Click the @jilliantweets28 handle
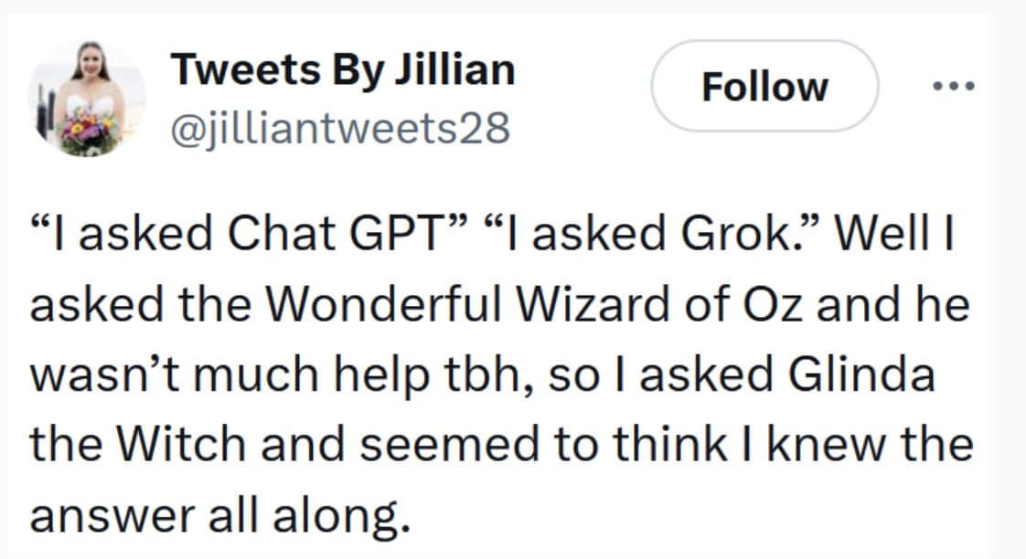 coord(340,129)
